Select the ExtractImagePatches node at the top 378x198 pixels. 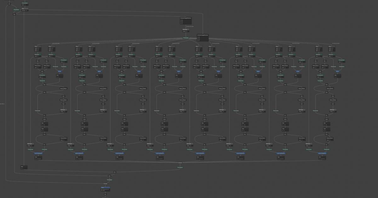[186, 20]
